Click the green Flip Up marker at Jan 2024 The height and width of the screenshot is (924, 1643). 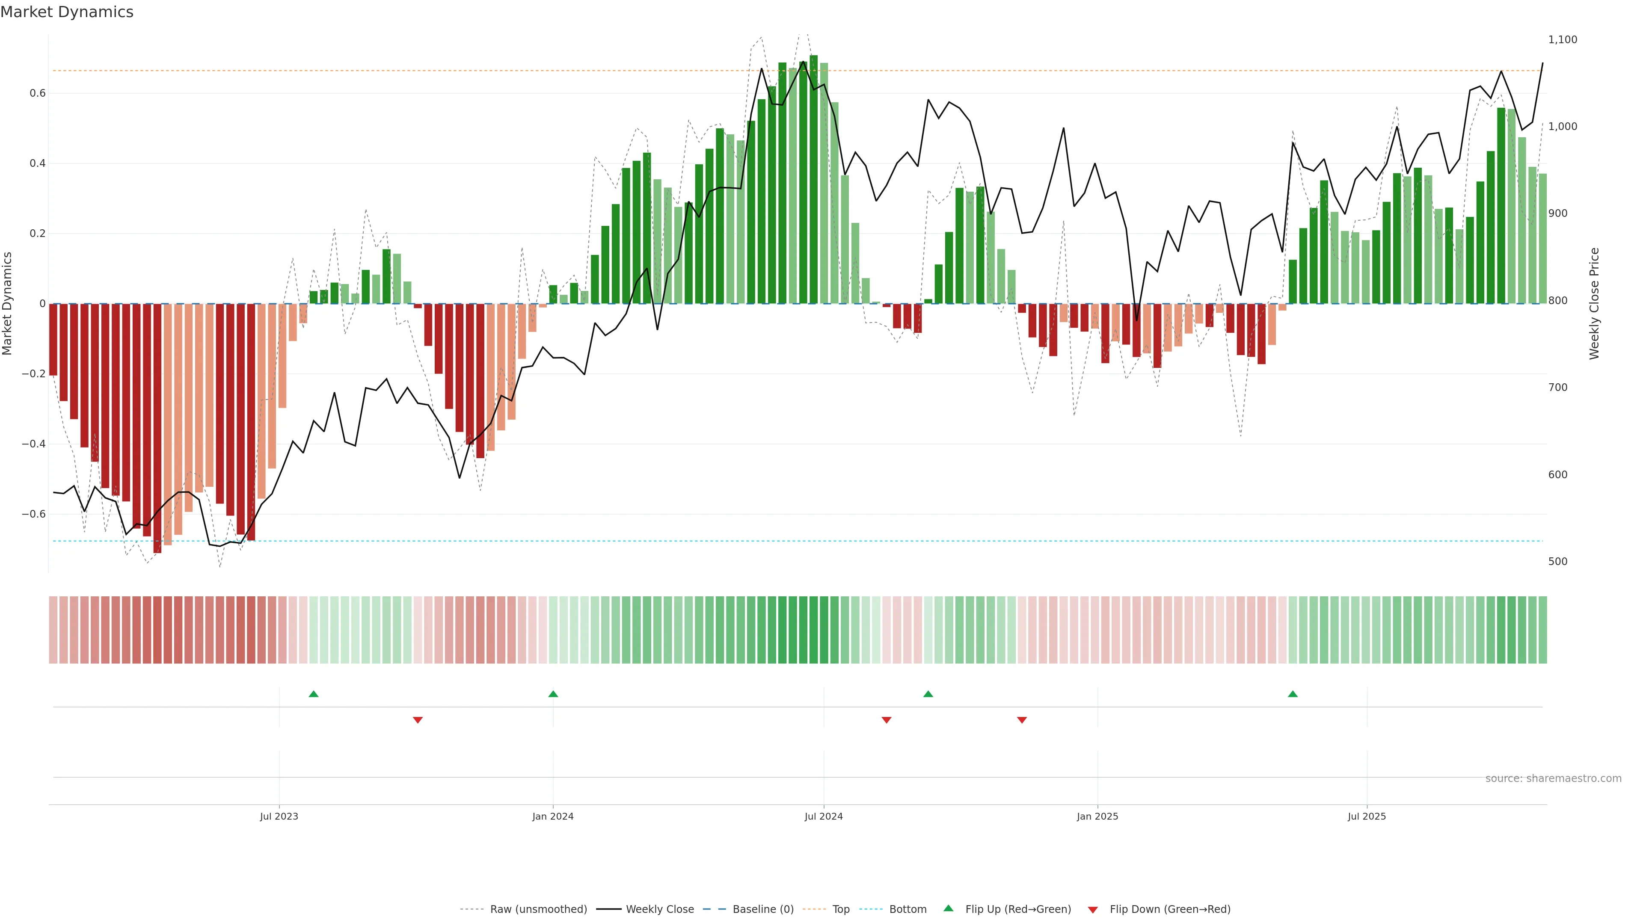553,694
